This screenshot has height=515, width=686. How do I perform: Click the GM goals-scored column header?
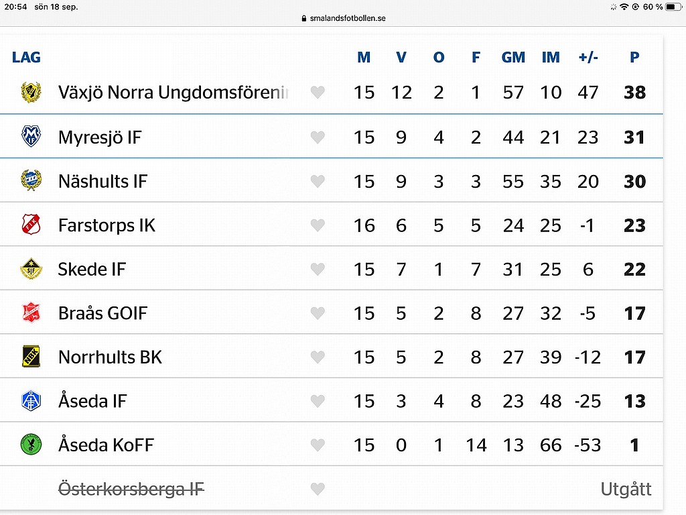[x=513, y=58]
